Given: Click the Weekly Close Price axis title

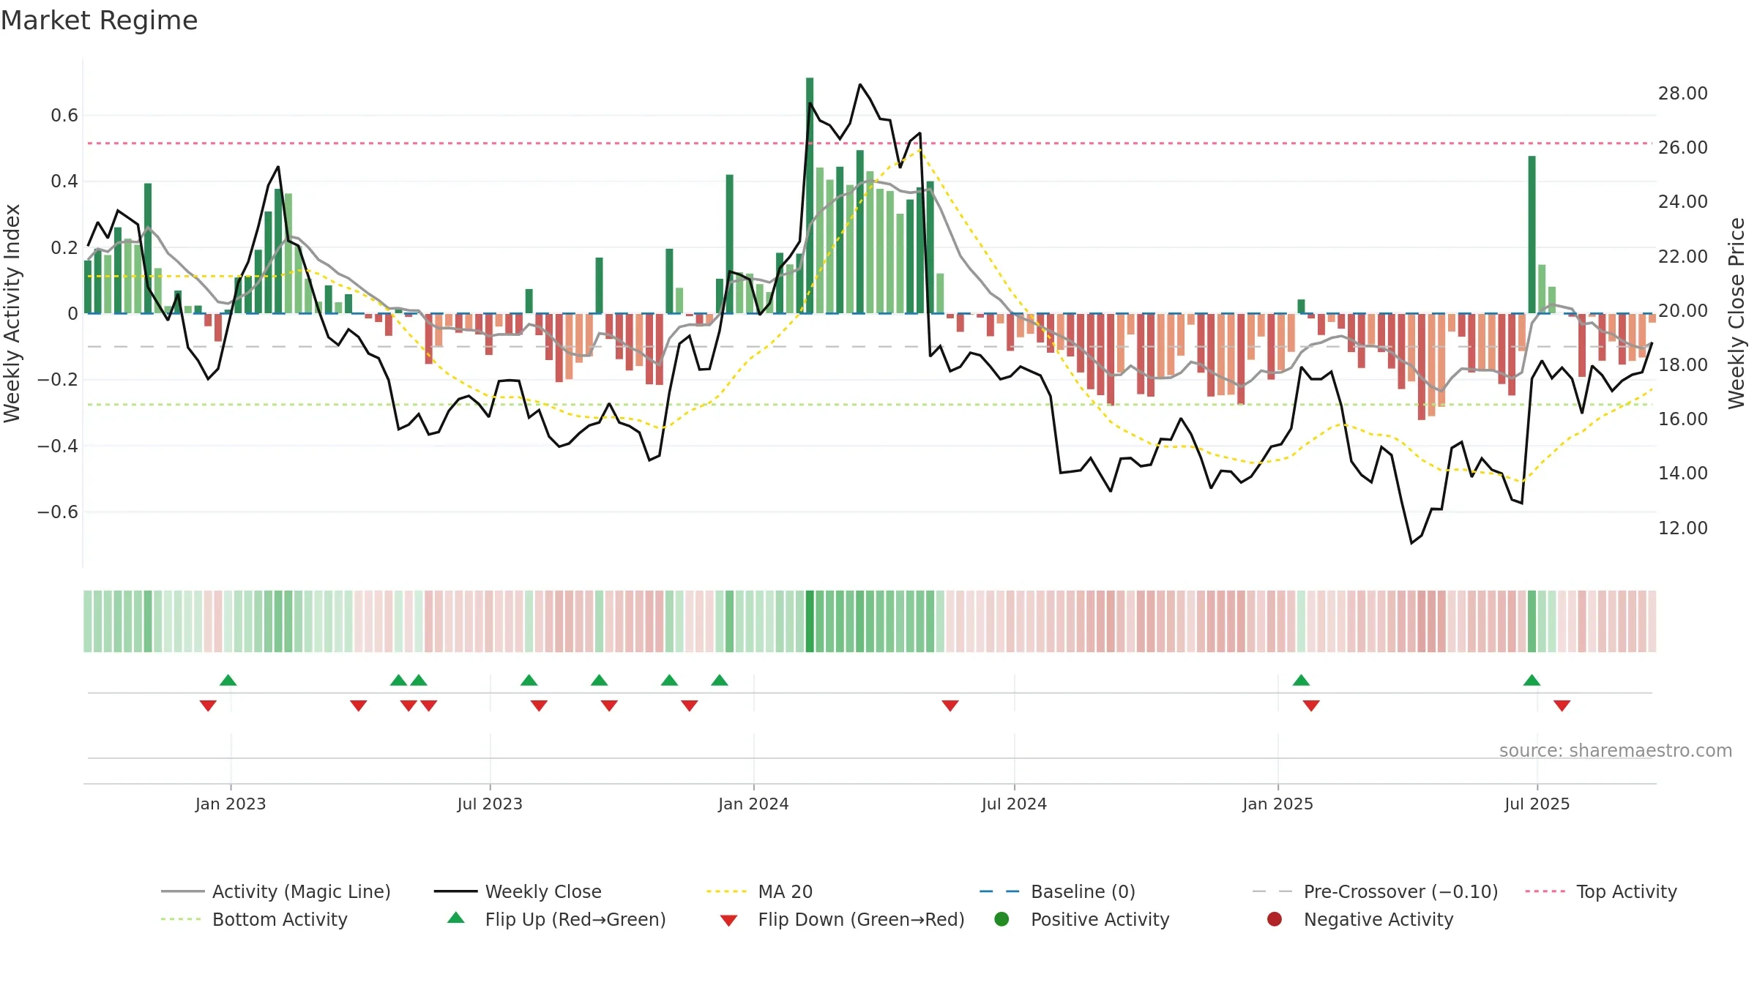Looking at the screenshot, I should pyautogui.click(x=1737, y=313).
